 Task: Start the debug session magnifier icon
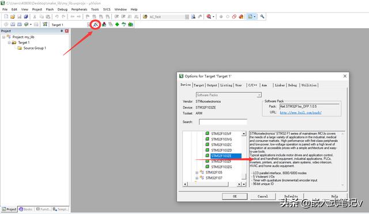pyautogui.click(x=209, y=17)
